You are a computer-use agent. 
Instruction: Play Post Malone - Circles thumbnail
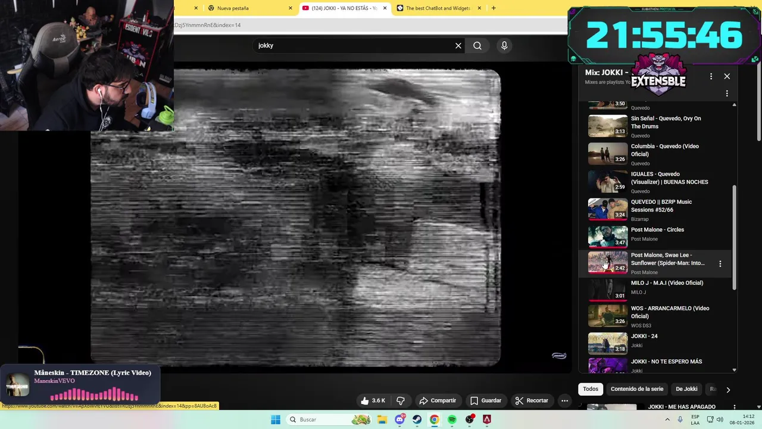608,237
